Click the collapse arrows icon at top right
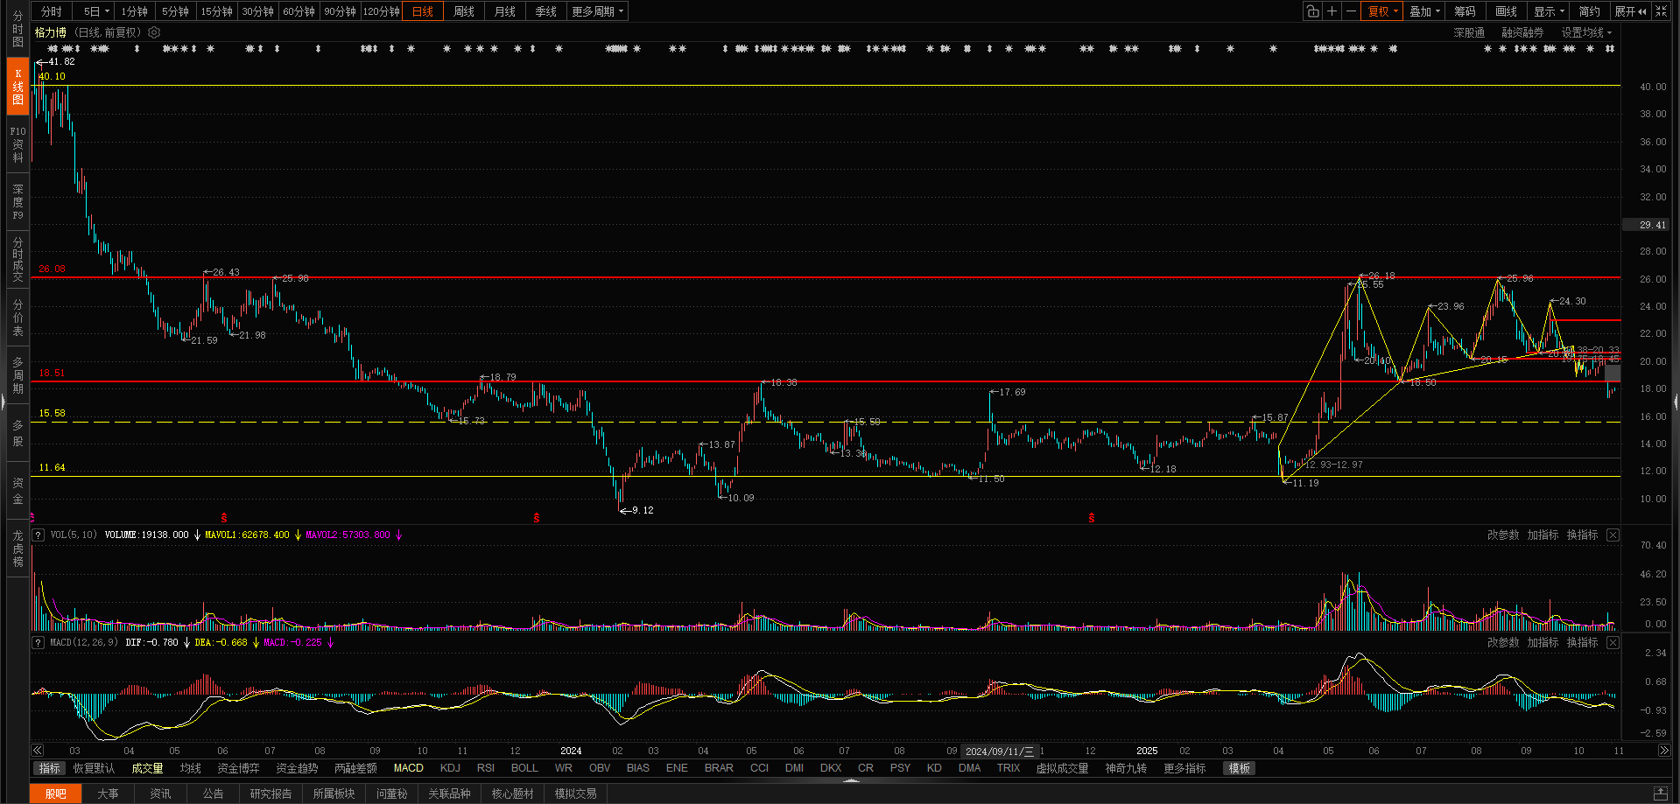This screenshot has width=1680, height=804. (1662, 11)
